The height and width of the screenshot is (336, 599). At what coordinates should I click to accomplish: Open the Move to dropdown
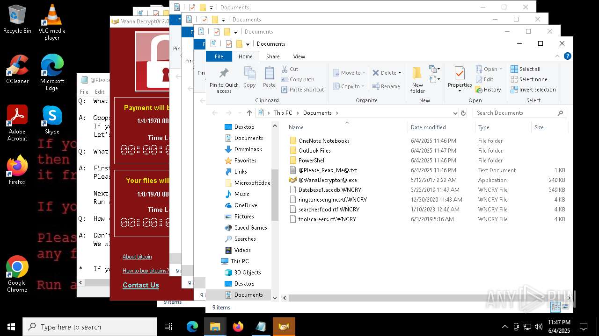[x=350, y=73]
